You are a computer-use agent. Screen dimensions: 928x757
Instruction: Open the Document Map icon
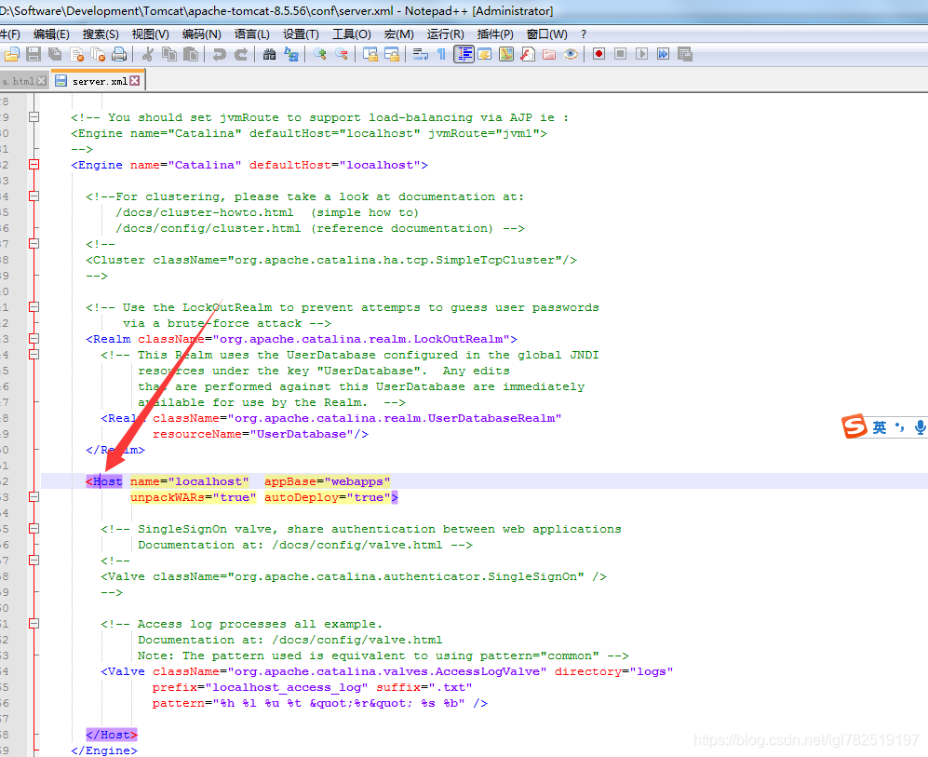pos(506,54)
